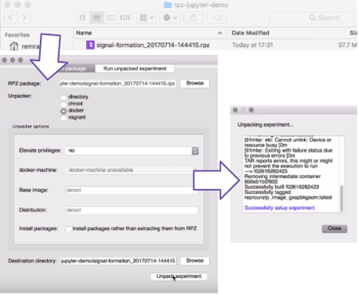Click Unpack experiment button
Screen dimensions: 359x297
click(179, 276)
